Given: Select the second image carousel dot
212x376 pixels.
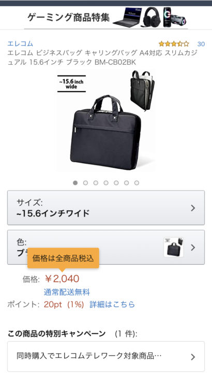Looking at the screenshot, I should coord(85,183).
